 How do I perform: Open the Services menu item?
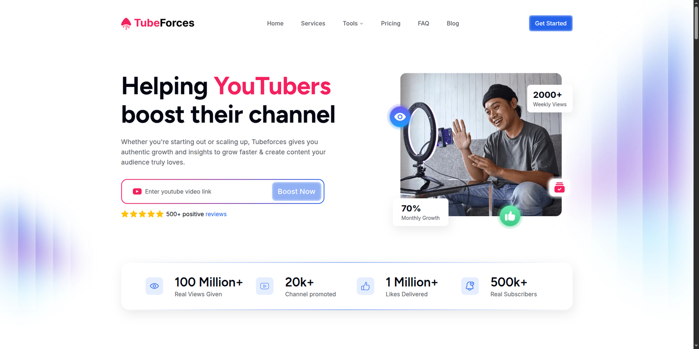click(313, 24)
